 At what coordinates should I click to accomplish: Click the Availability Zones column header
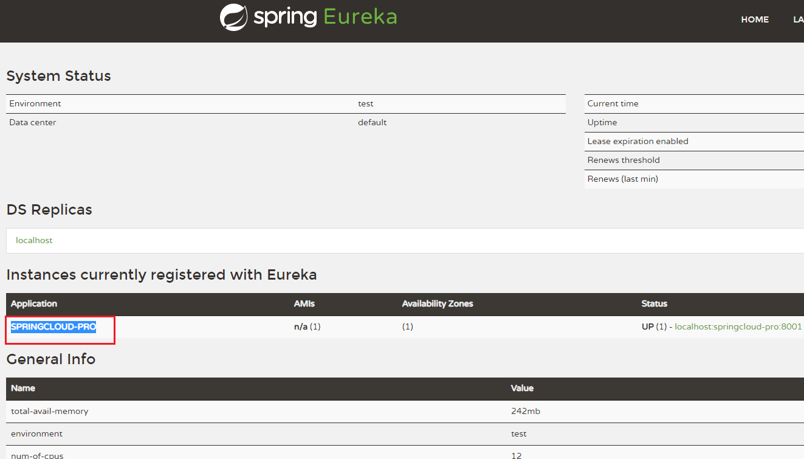[438, 303]
